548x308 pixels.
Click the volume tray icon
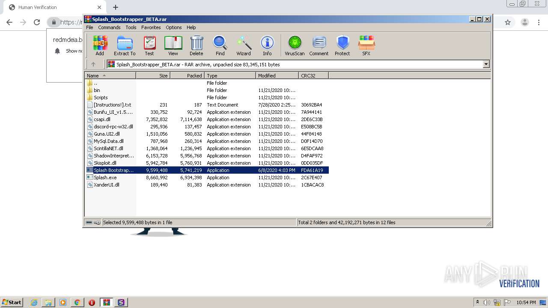(x=487, y=302)
